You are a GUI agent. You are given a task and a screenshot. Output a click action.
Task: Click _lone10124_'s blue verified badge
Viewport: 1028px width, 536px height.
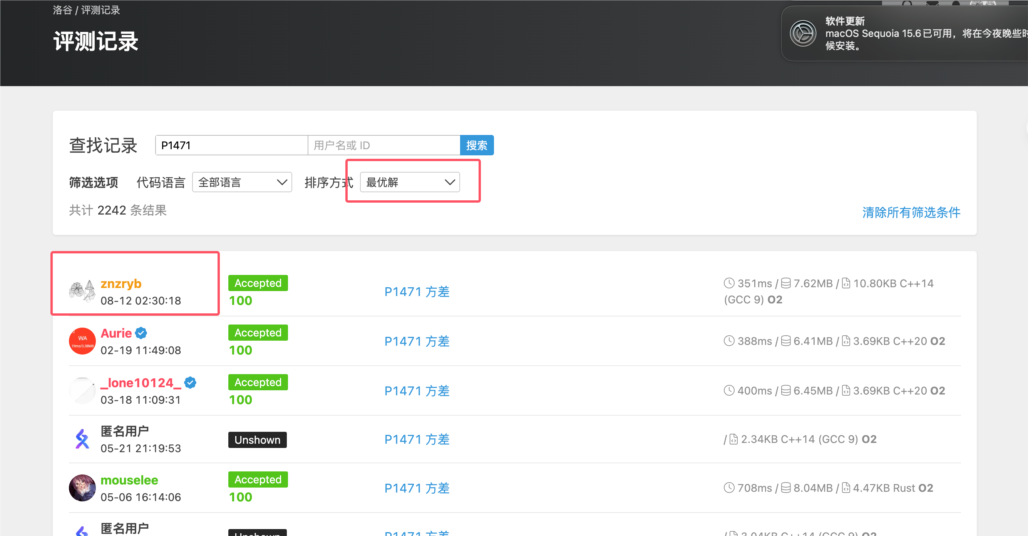click(x=190, y=383)
